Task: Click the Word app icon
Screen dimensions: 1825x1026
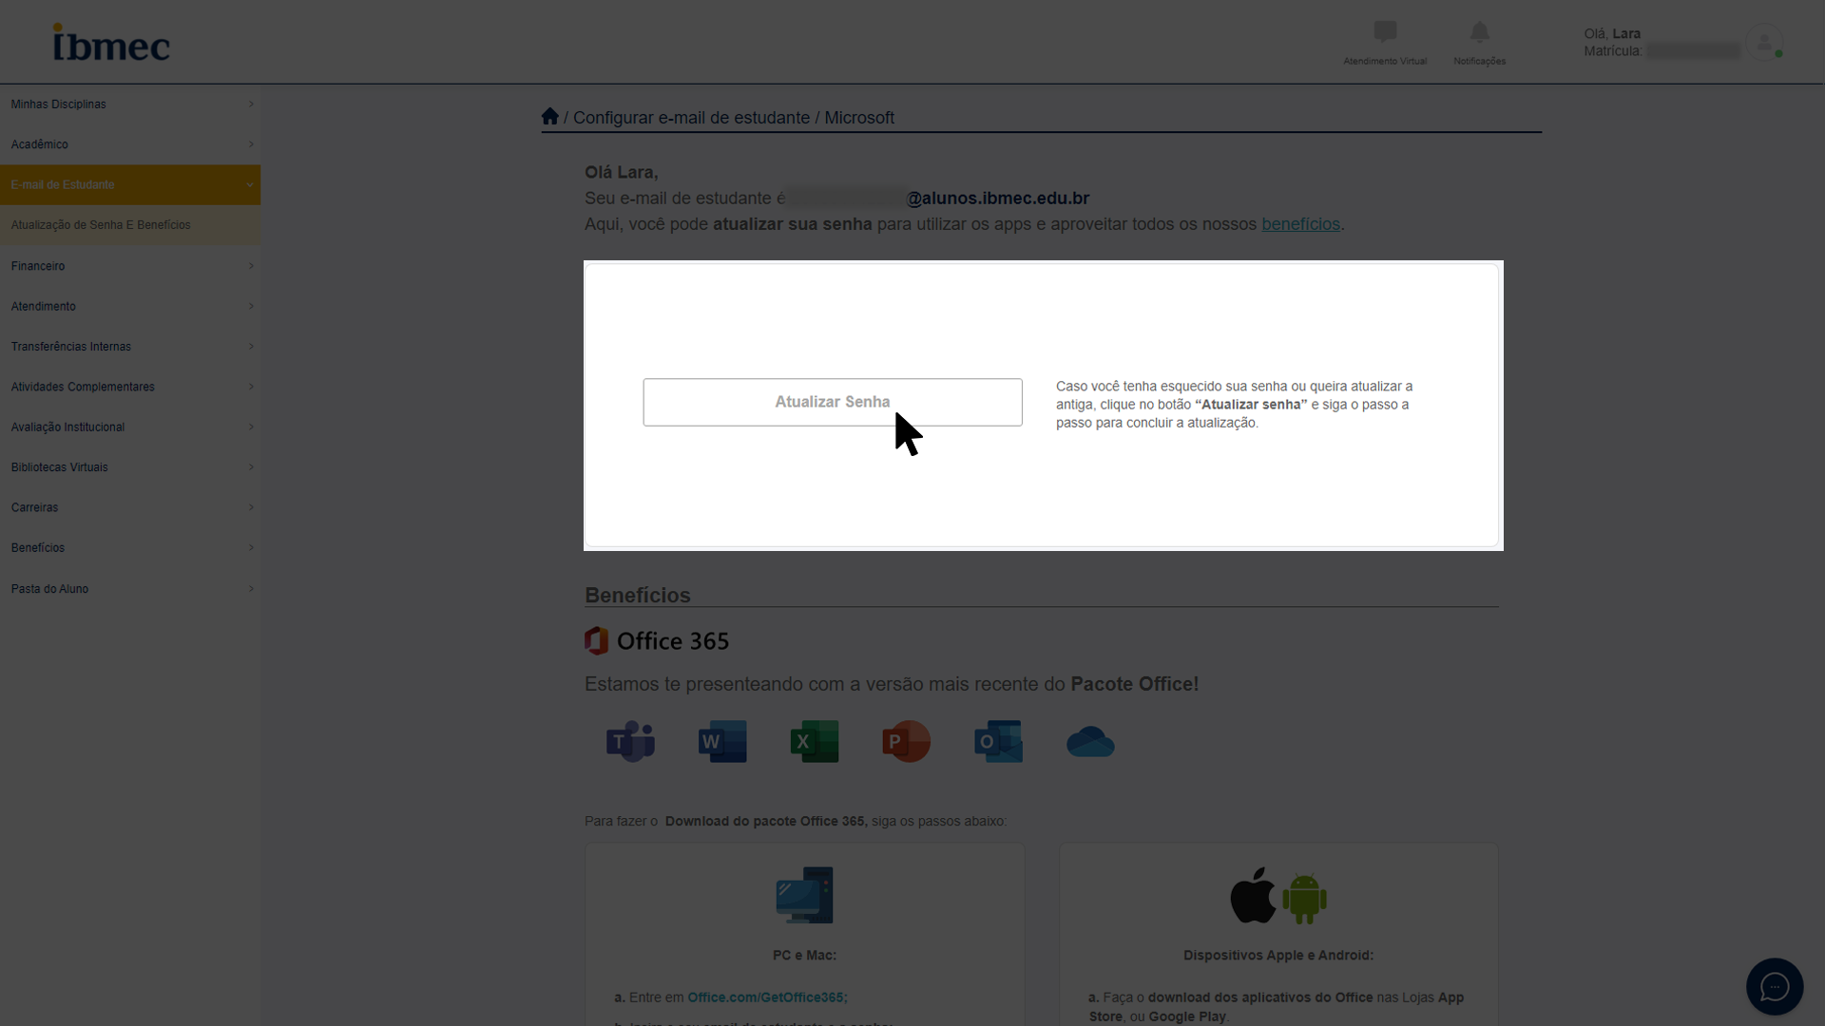Action: tap(722, 742)
